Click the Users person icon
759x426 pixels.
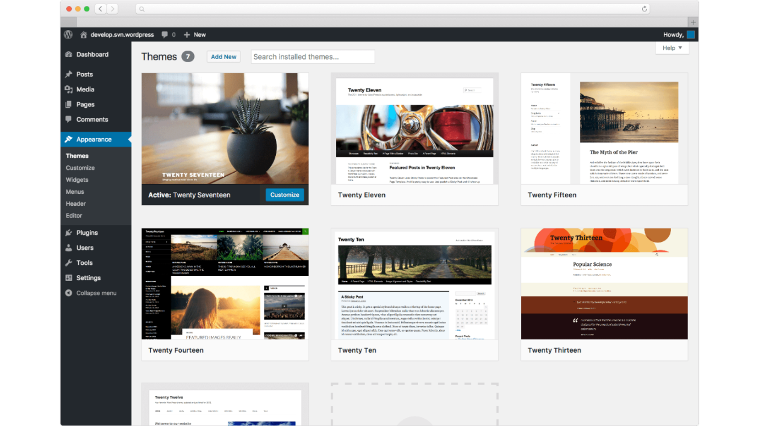coord(69,248)
